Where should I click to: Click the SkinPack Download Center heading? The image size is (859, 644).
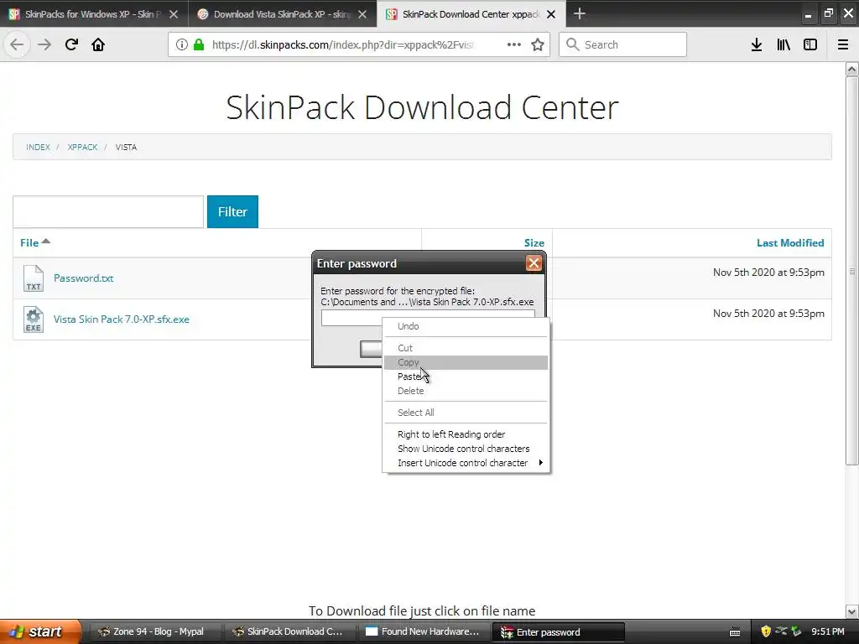423,106
